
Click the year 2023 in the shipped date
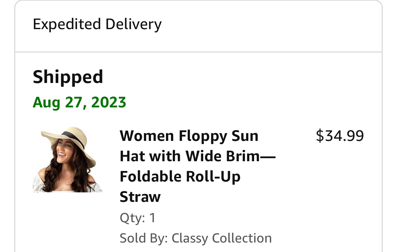tap(109, 102)
